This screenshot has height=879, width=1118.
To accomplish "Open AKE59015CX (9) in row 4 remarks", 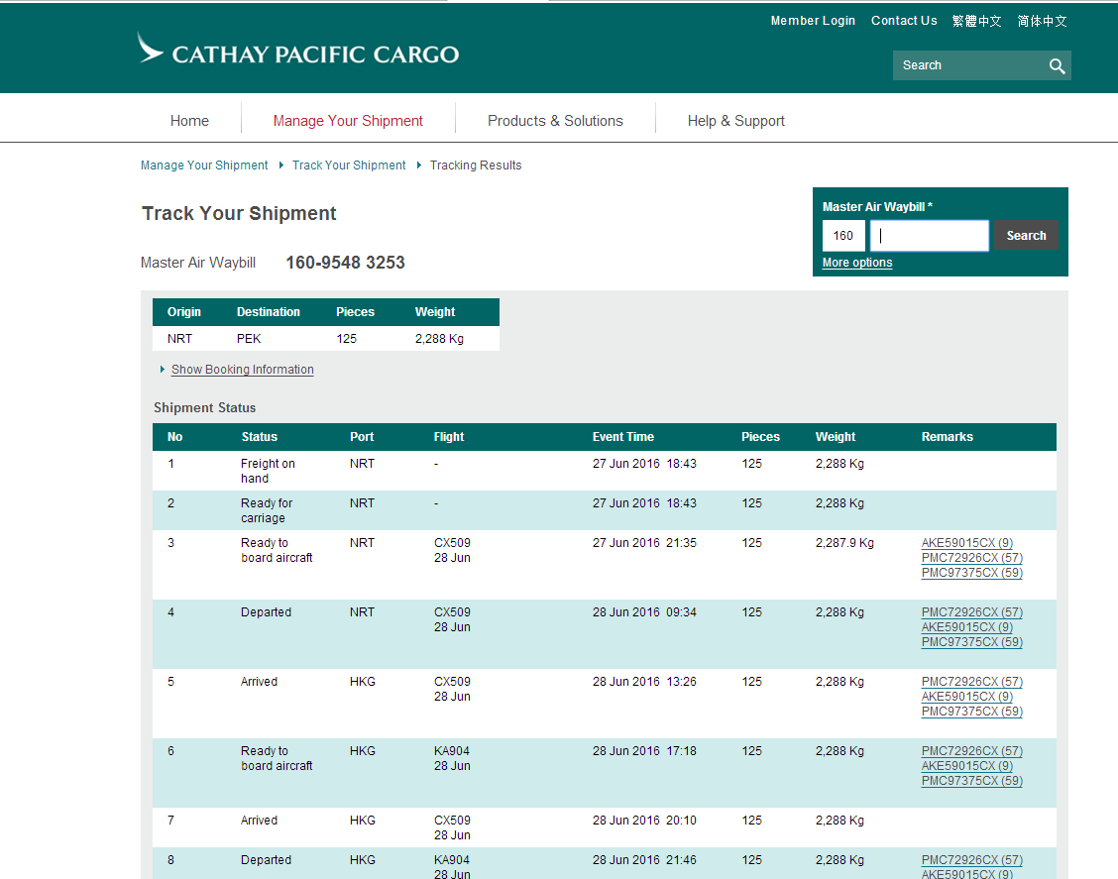I will pos(966,626).
